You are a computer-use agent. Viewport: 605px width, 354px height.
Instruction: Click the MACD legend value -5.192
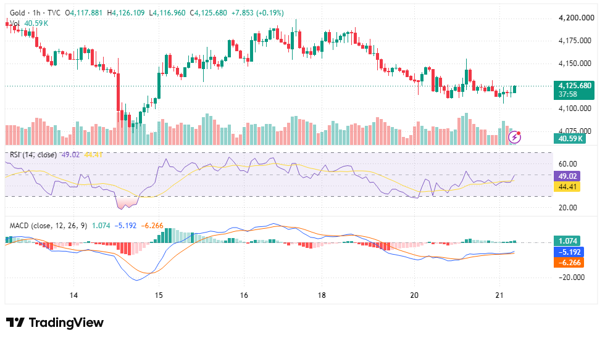(125, 226)
